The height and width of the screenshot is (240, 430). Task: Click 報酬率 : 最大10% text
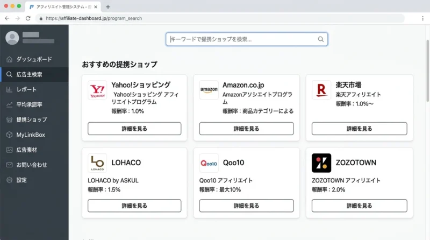tap(220, 190)
